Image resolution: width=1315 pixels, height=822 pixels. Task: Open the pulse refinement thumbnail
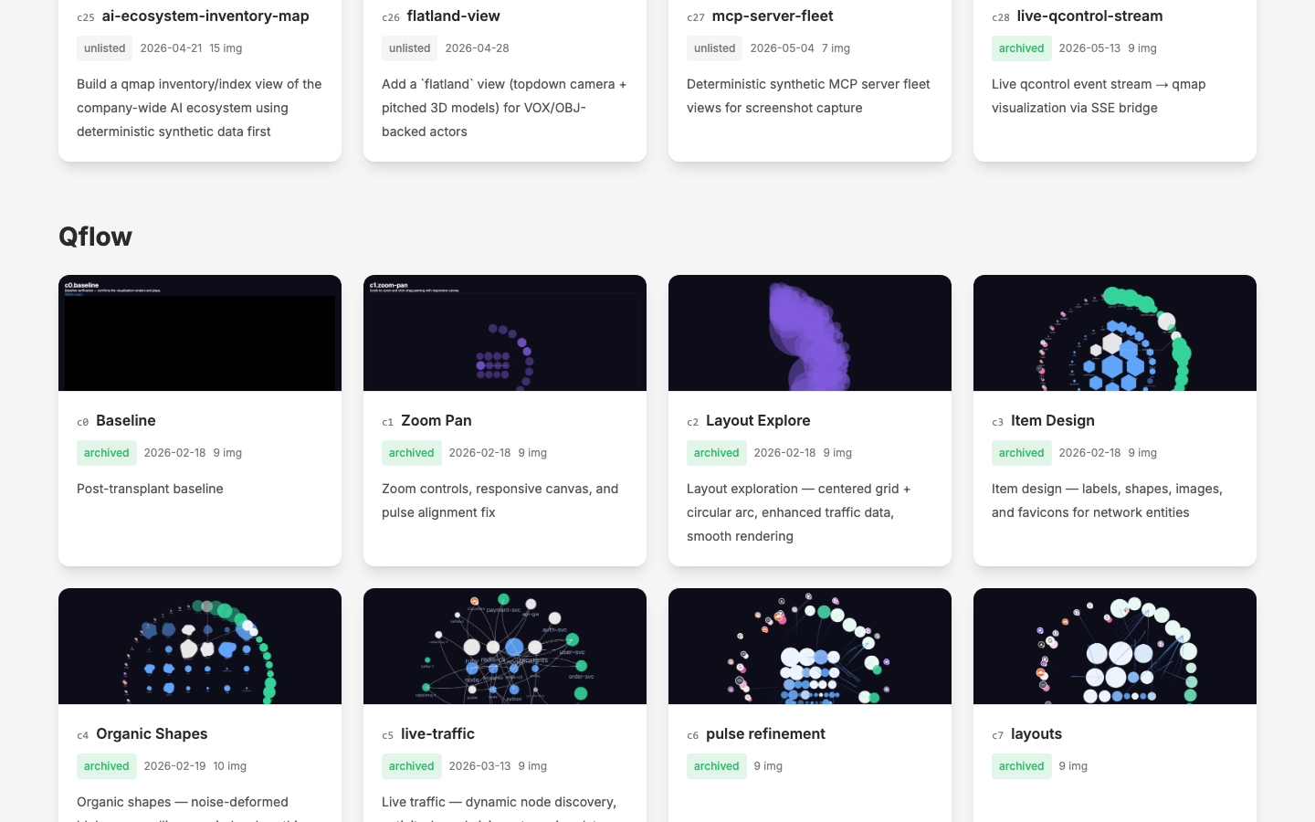(x=810, y=646)
